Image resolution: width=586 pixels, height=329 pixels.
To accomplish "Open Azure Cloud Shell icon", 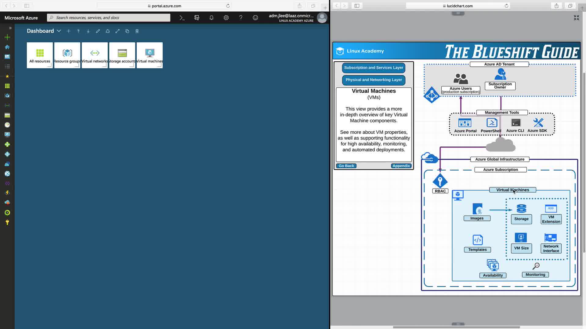I will (182, 18).
